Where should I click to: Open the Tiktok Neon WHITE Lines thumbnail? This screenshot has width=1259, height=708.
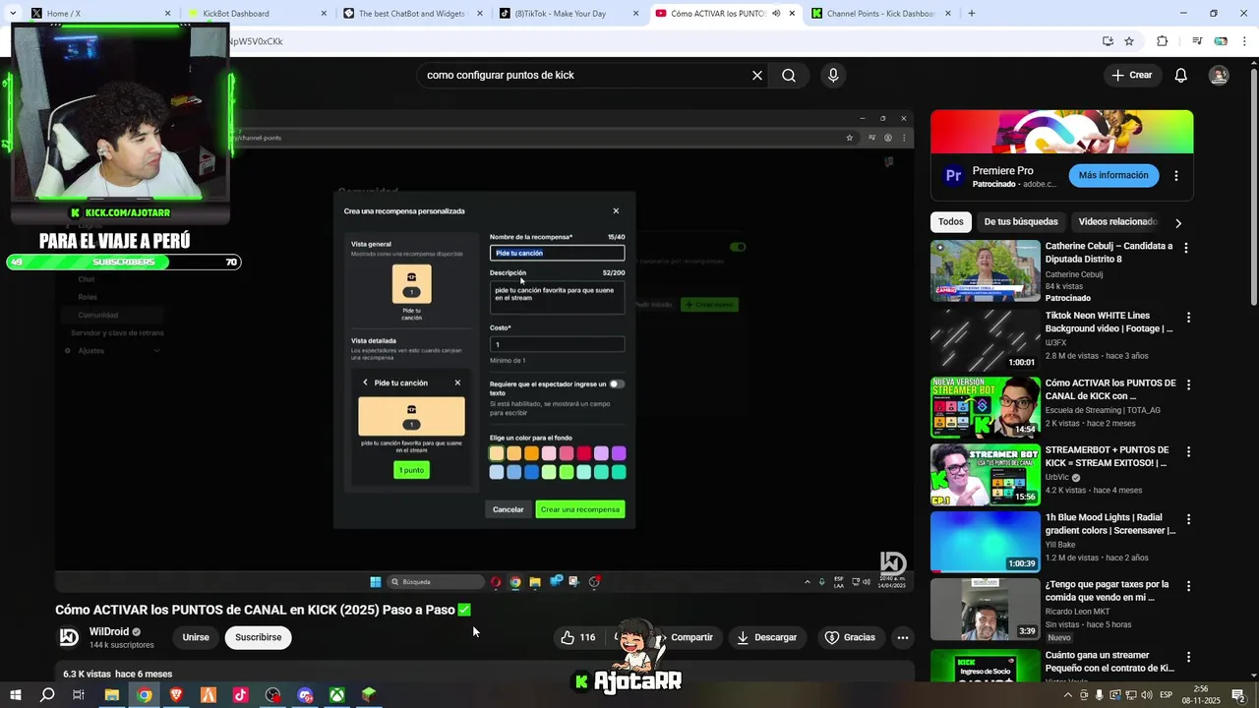(985, 340)
